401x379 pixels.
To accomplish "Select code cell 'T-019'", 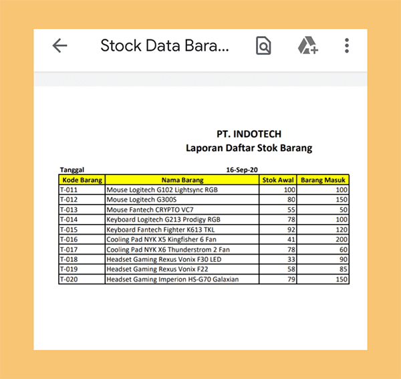I will pyautogui.click(x=82, y=269).
